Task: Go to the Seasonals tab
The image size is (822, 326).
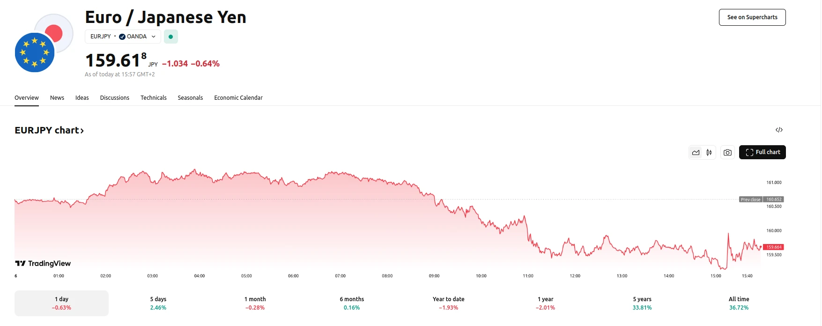Action: (190, 98)
